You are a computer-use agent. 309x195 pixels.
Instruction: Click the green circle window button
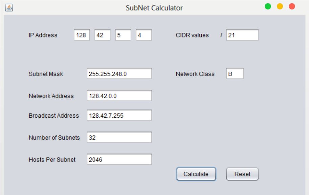[268, 6]
